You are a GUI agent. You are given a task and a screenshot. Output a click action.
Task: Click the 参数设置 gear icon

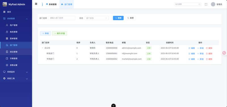coord(7,65)
